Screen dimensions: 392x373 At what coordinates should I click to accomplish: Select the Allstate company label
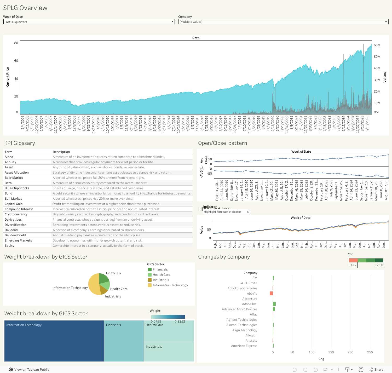point(251,341)
